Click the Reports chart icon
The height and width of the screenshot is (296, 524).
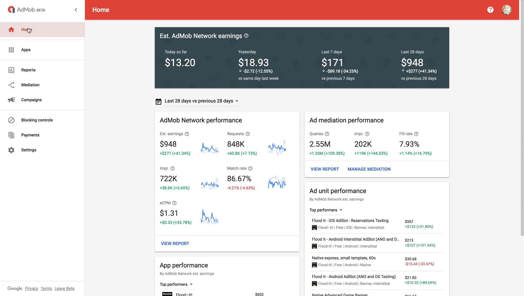point(11,70)
